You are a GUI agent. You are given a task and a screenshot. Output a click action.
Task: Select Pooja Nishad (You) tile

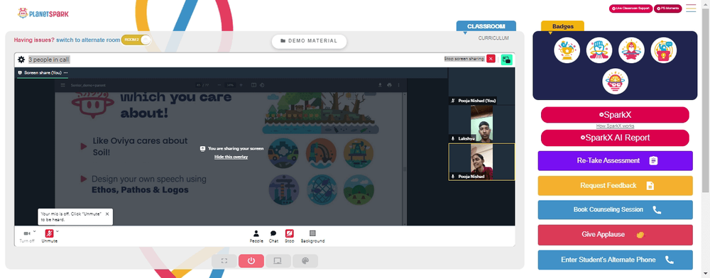click(x=481, y=86)
